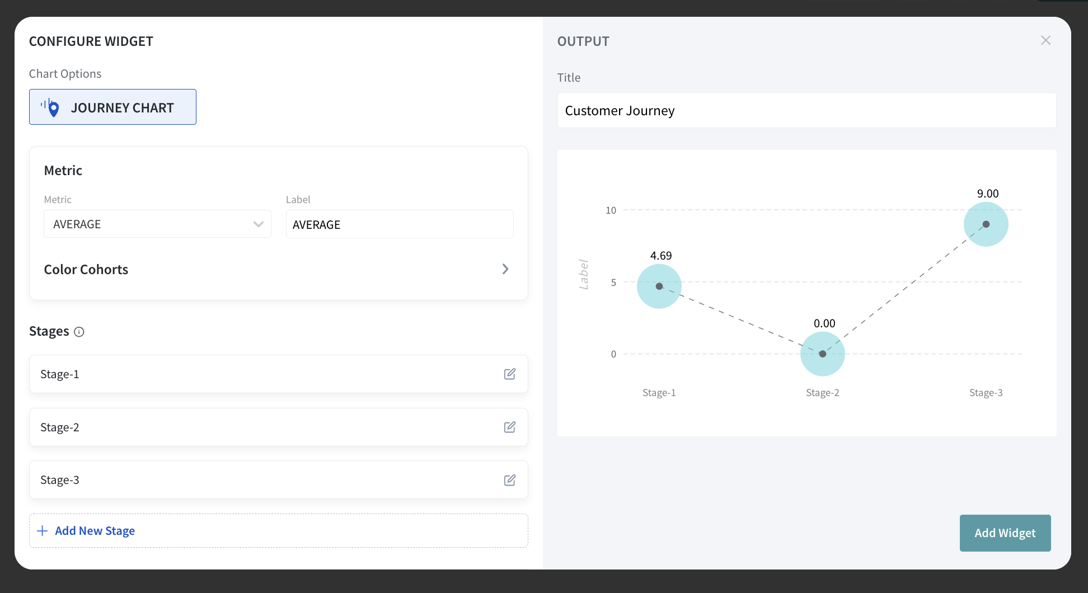The height and width of the screenshot is (593, 1088).
Task: Click the plus icon beside Add New Stage
Action: point(42,530)
